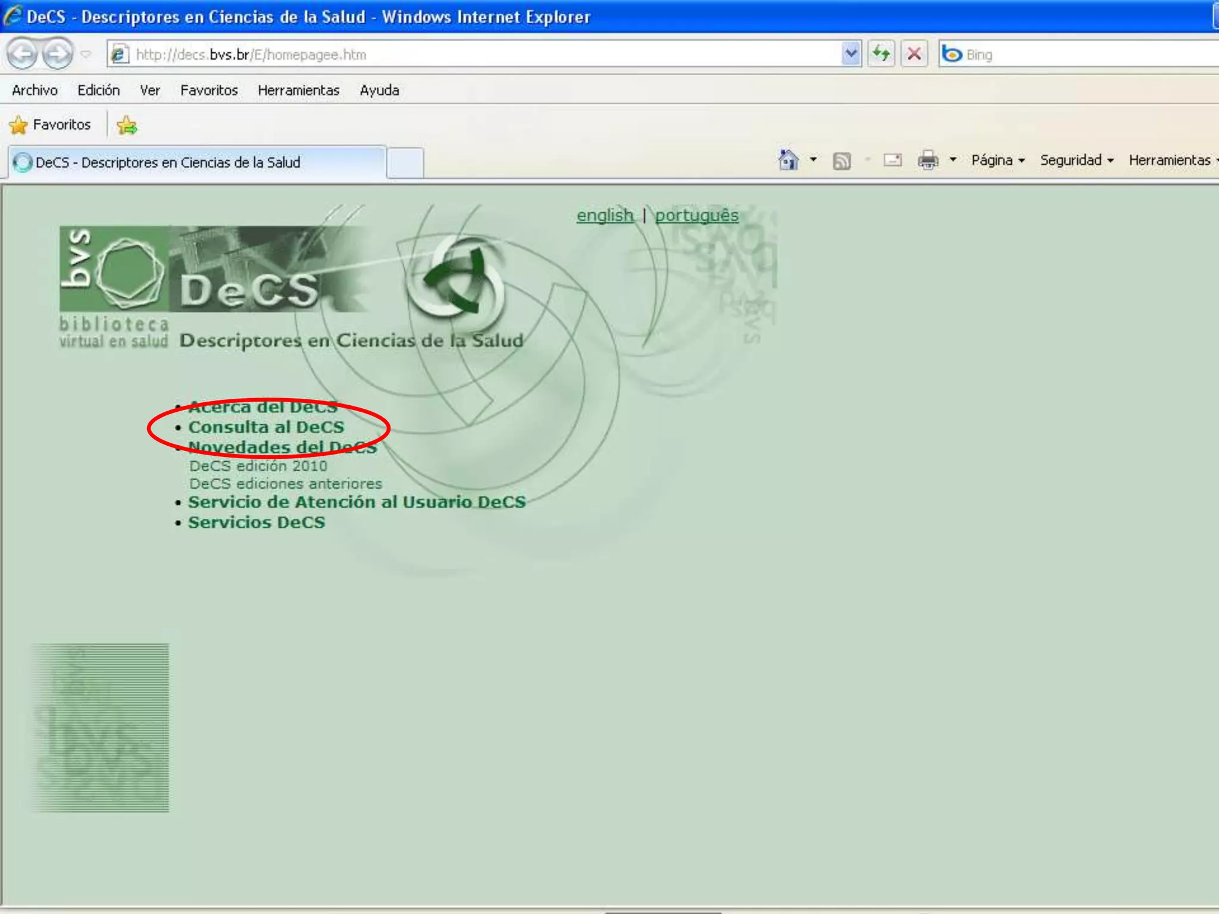Open Servicios DeCS link
The height and width of the screenshot is (914, 1219).
[257, 522]
